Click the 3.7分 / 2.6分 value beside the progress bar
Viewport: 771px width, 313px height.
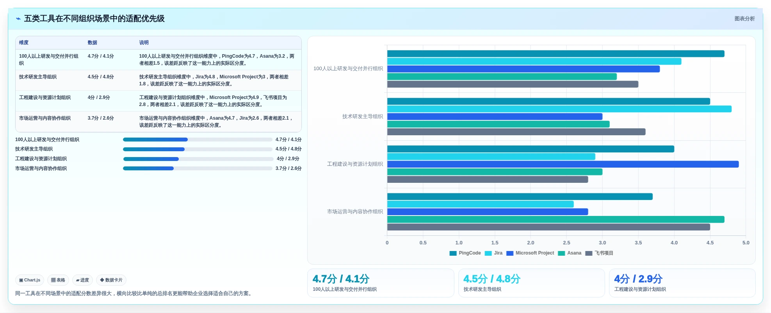[x=288, y=168]
